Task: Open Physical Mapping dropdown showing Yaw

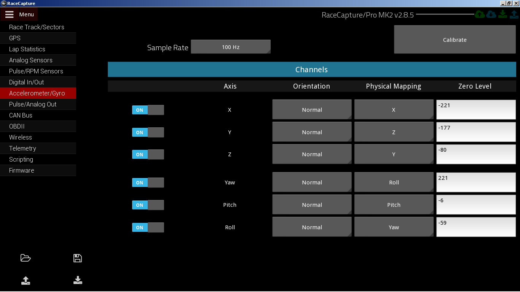Action: pos(394,227)
